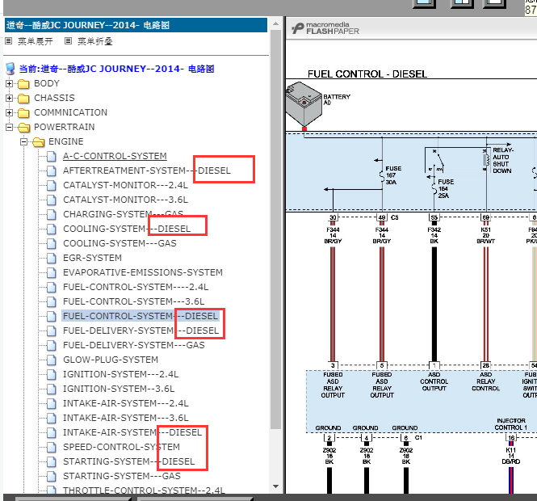Click the page icon beside EGR-SYSTEM
Image resolution: width=537 pixels, height=501 pixels.
click(51, 258)
